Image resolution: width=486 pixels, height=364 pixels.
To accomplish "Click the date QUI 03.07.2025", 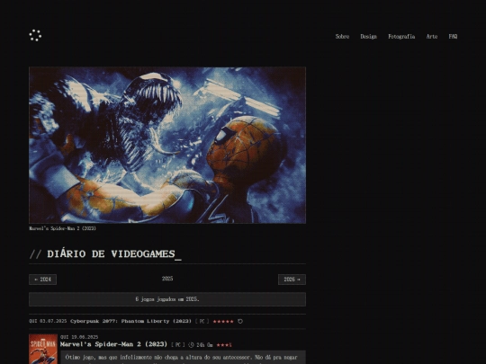I will click(48, 321).
